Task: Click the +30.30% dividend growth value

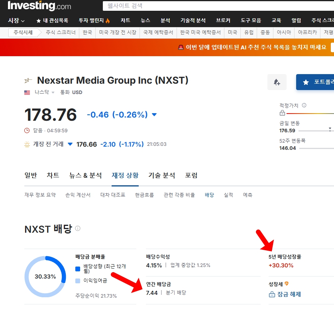Action: 281,265
